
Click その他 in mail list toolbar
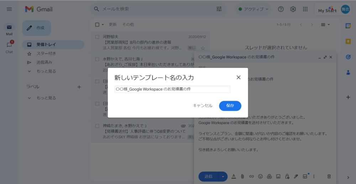[x=128, y=25]
